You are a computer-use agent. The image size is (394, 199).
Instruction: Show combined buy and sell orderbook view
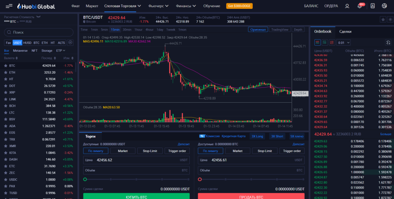coord(317,43)
